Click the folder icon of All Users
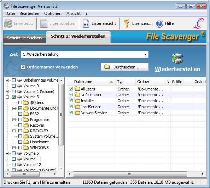Viewport: 210px width, 188px height. click(x=77, y=89)
